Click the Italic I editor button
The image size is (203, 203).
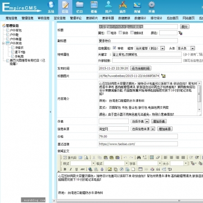click(x=71, y=169)
